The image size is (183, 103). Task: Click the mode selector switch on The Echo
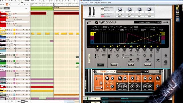pyautogui.click(x=96, y=78)
